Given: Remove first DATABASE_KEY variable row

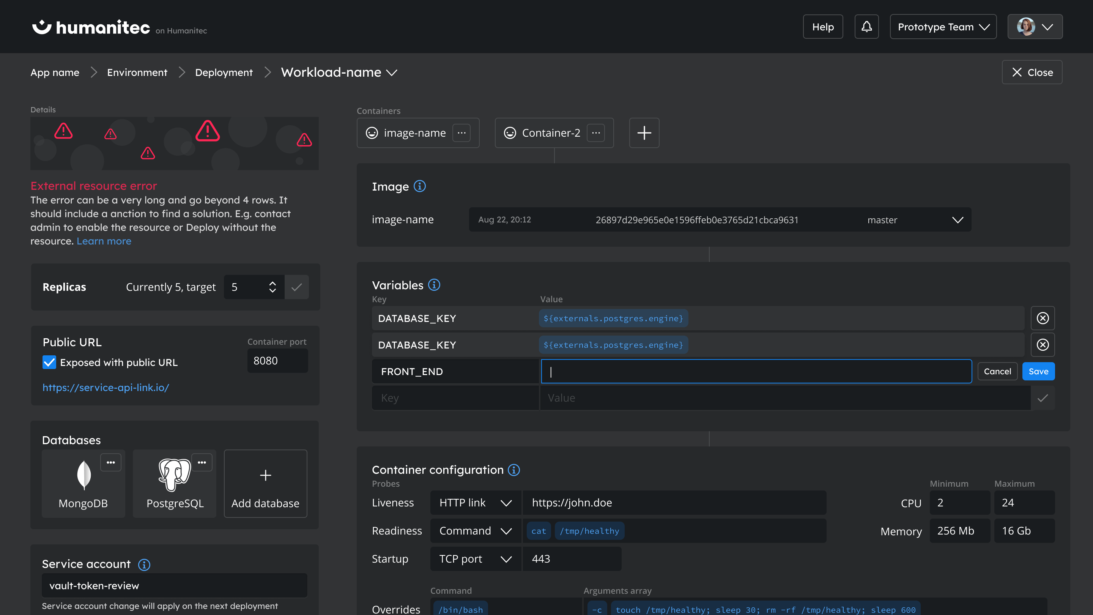Looking at the screenshot, I should coord(1043,319).
